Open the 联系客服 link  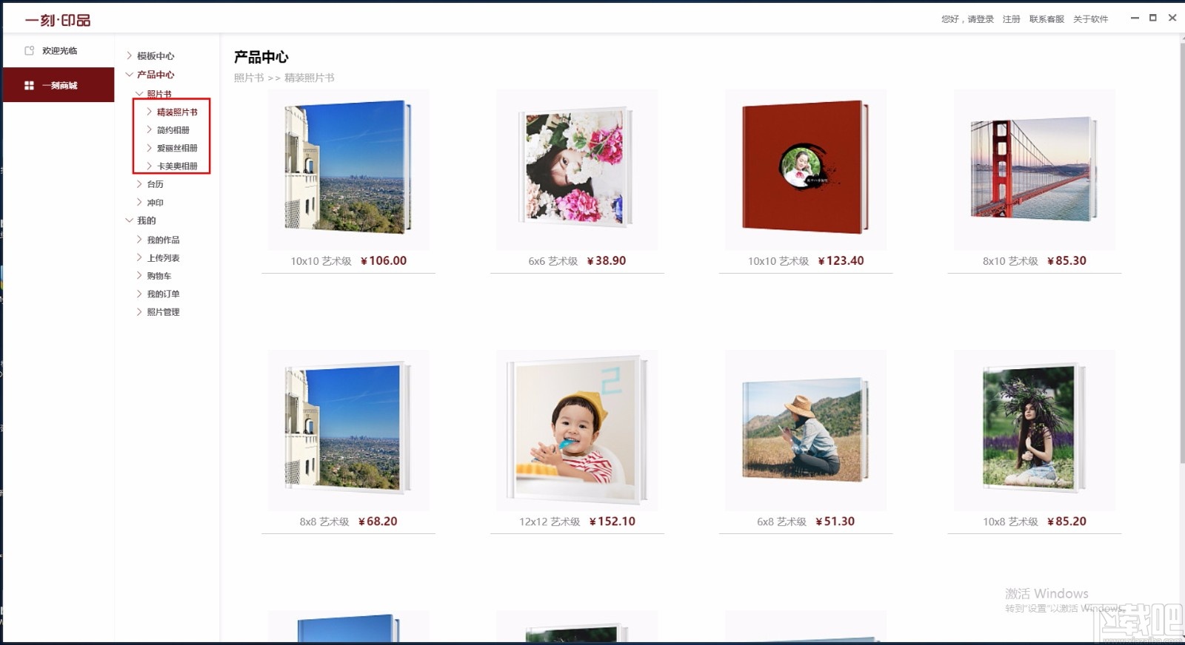click(1047, 19)
